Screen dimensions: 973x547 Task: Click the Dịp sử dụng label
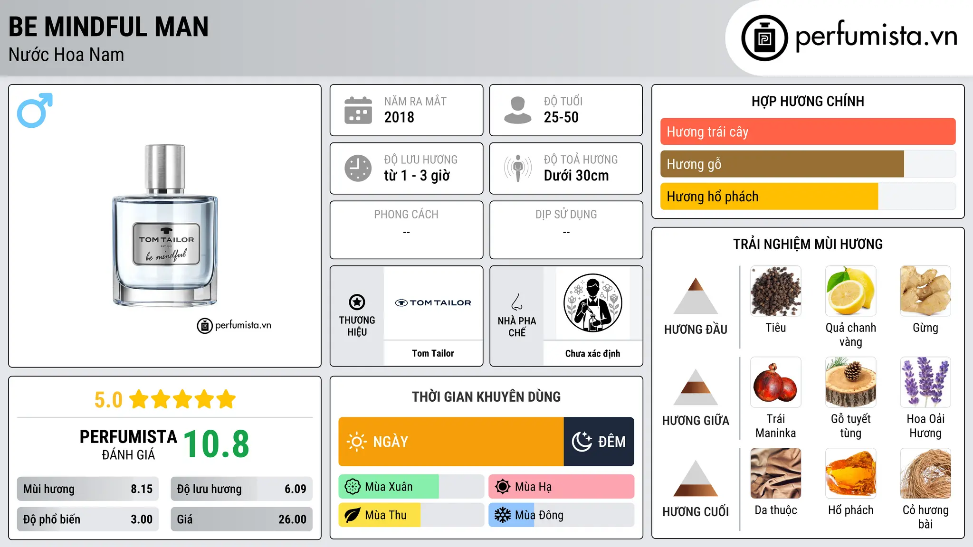click(566, 215)
